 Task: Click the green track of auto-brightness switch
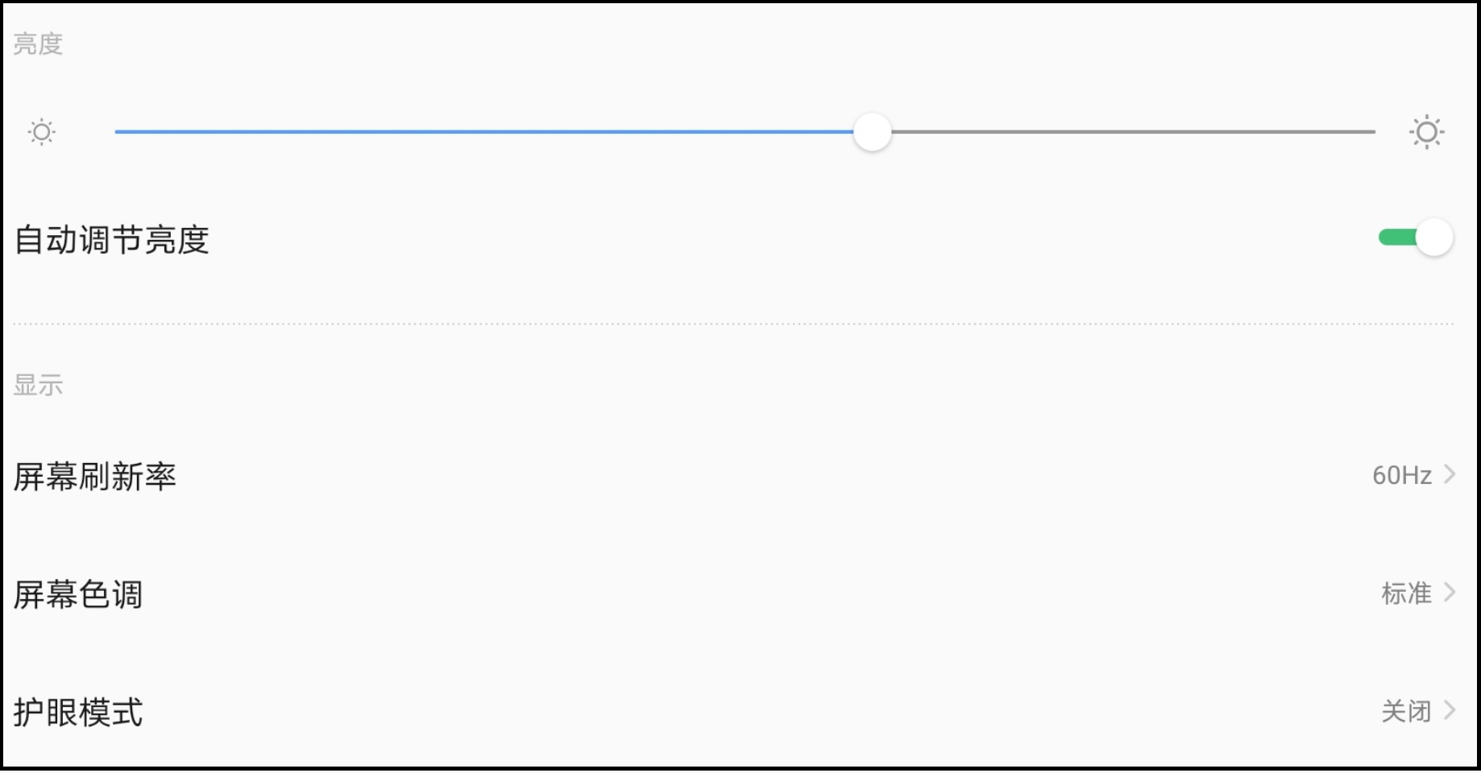pyautogui.click(x=1397, y=238)
